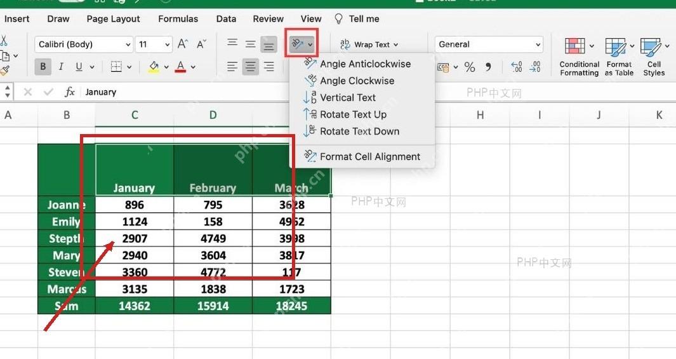The height and width of the screenshot is (359, 676).
Task: Open Format as Table
Action: coord(619,57)
